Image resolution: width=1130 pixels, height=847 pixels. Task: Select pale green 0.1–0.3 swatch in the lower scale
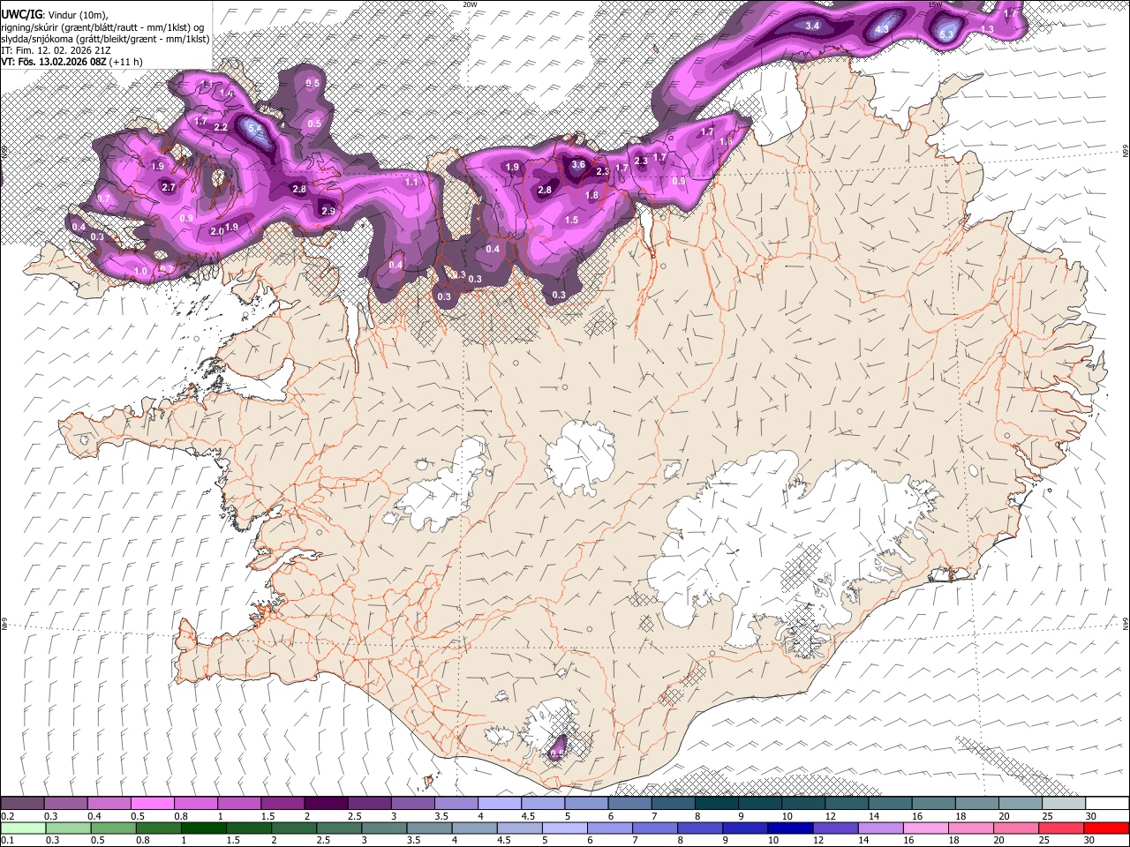(22, 828)
